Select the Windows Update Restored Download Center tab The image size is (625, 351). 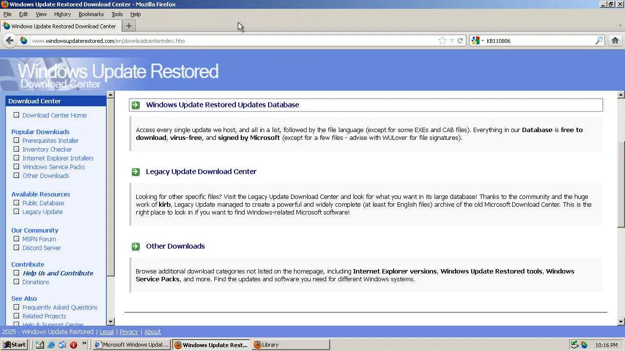60,26
